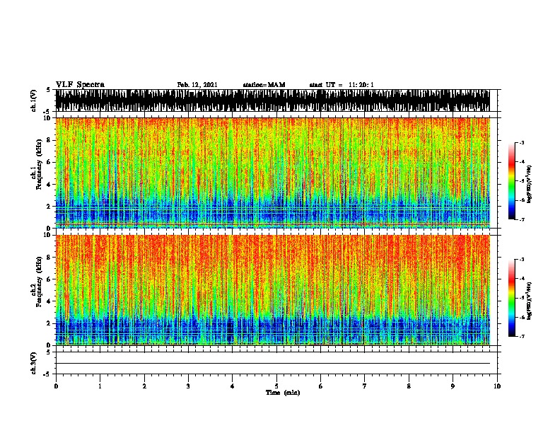Screen dimensions: 560x433
Task: Click the "5" tick of the ch.1(V) axis
Action: (48, 90)
